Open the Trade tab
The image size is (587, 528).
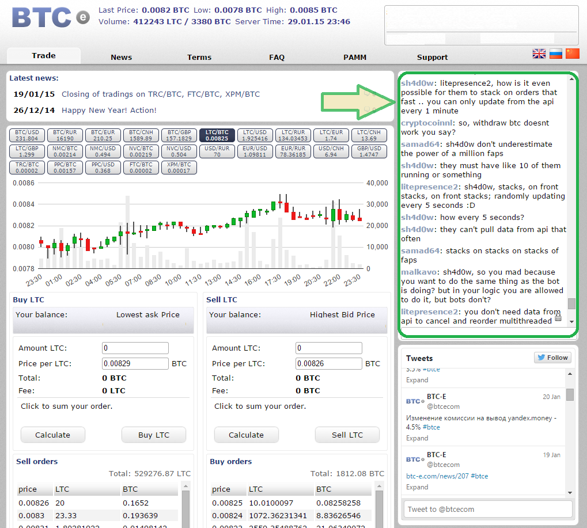(44, 56)
